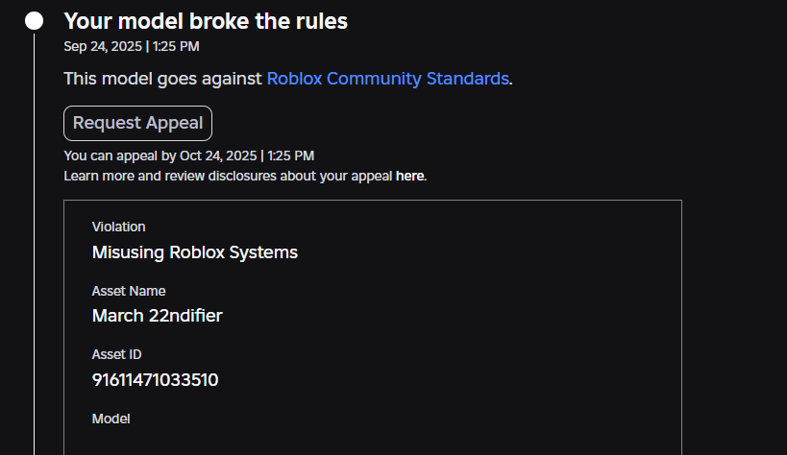Click the Violation field label
787x455 pixels.
pyautogui.click(x=119, y=227)
